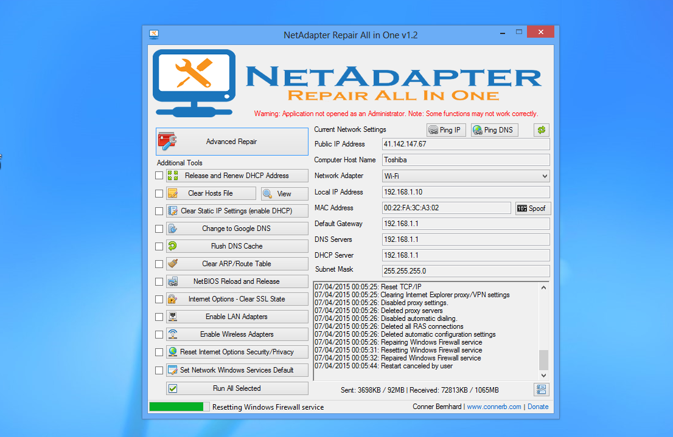Image resolution: width=673 pixels, height=437 pixels.
Task: Click the Advanced Repair toolbox icon
Action: [167, 141]
